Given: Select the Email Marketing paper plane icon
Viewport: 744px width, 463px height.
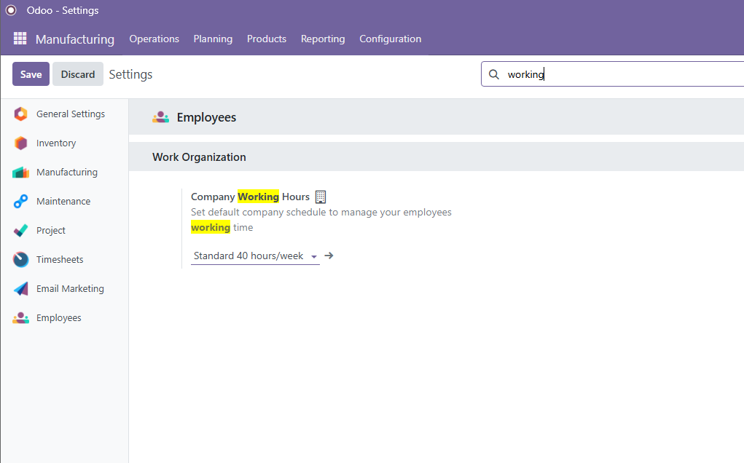Looking at the screenshot, I should (21, 289).
